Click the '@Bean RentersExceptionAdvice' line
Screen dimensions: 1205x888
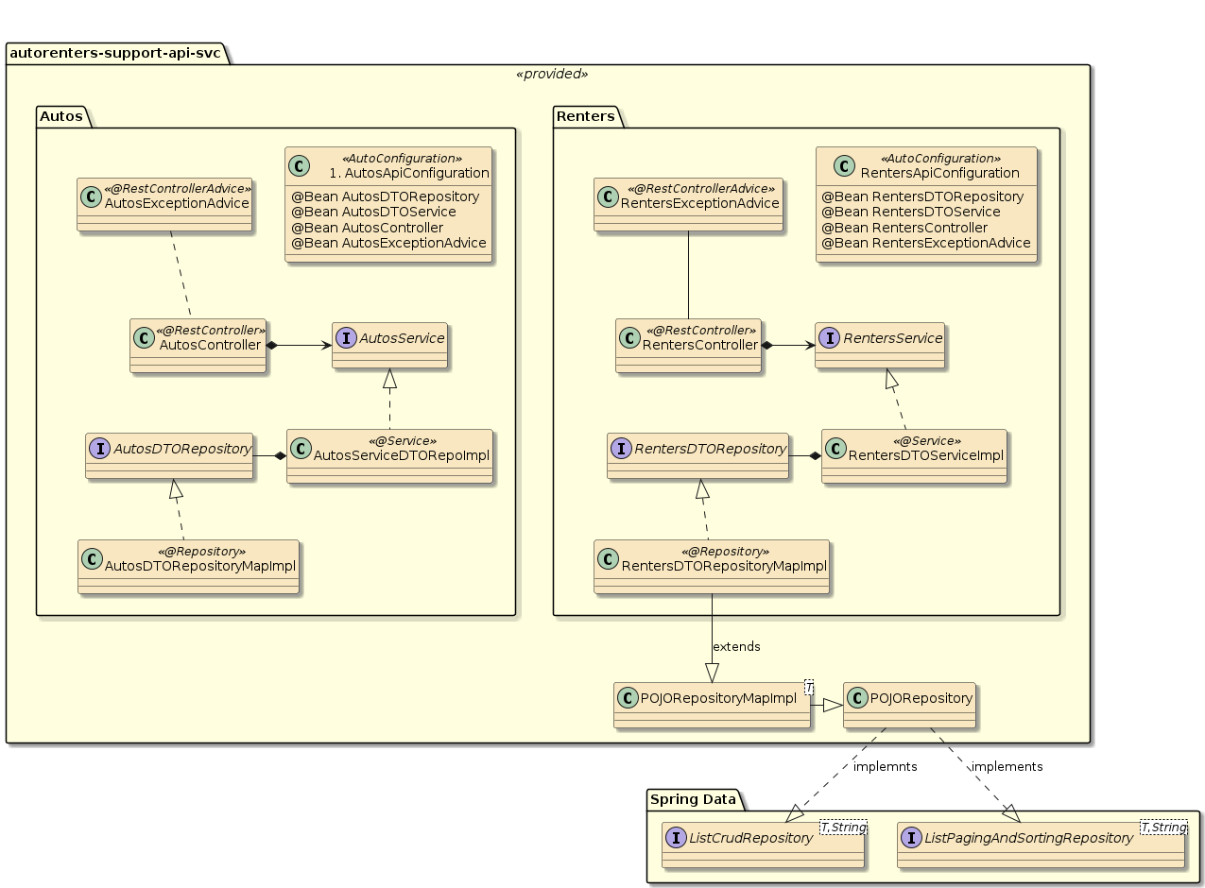(926, 243)
